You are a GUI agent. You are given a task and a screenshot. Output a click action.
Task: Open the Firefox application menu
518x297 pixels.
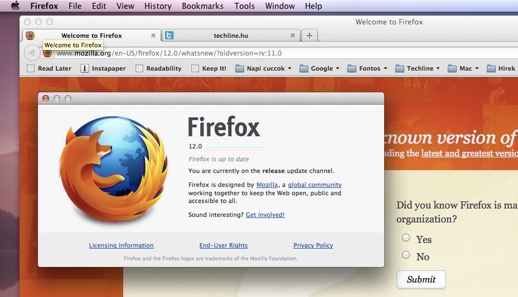coord(44,6)
